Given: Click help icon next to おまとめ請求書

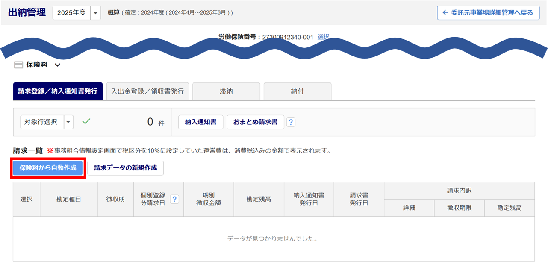Looking at the screenshot, I should [291, 122].
